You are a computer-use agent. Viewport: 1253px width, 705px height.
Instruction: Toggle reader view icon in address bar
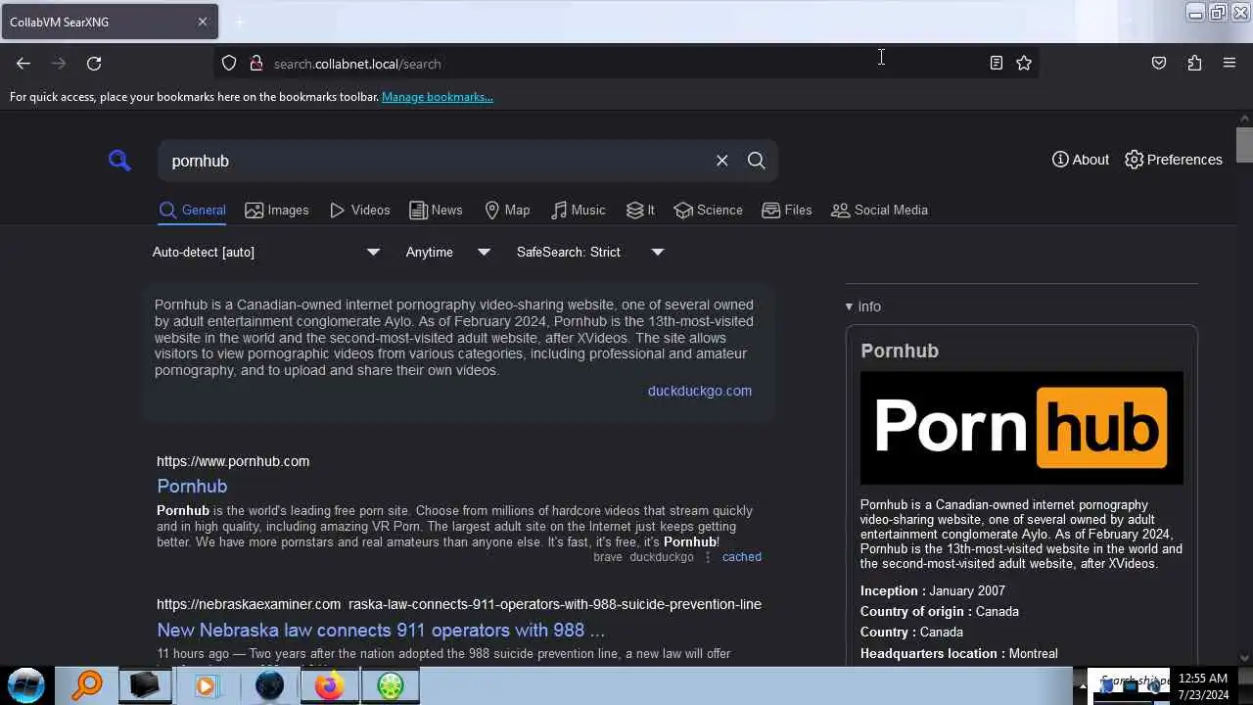(996, 64)
